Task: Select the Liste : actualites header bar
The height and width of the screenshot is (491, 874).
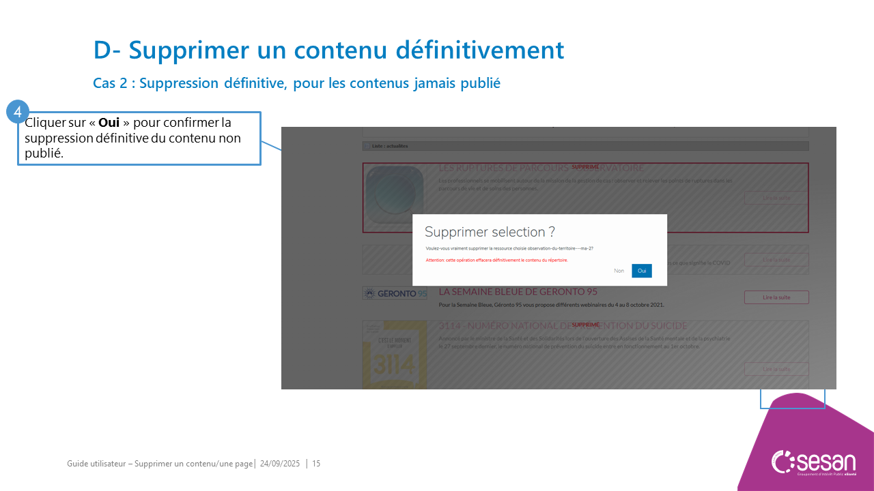Action: [585, 146]
